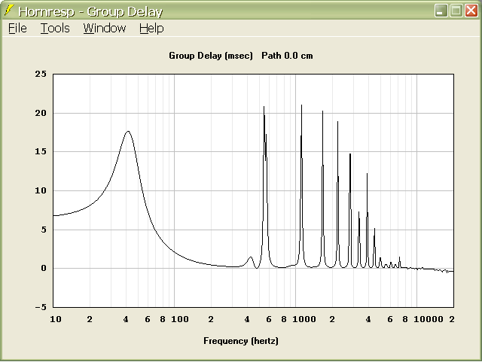Click the Y-axis value 25
The height and width of the screenshot is (362, 482).
(41, 74)
